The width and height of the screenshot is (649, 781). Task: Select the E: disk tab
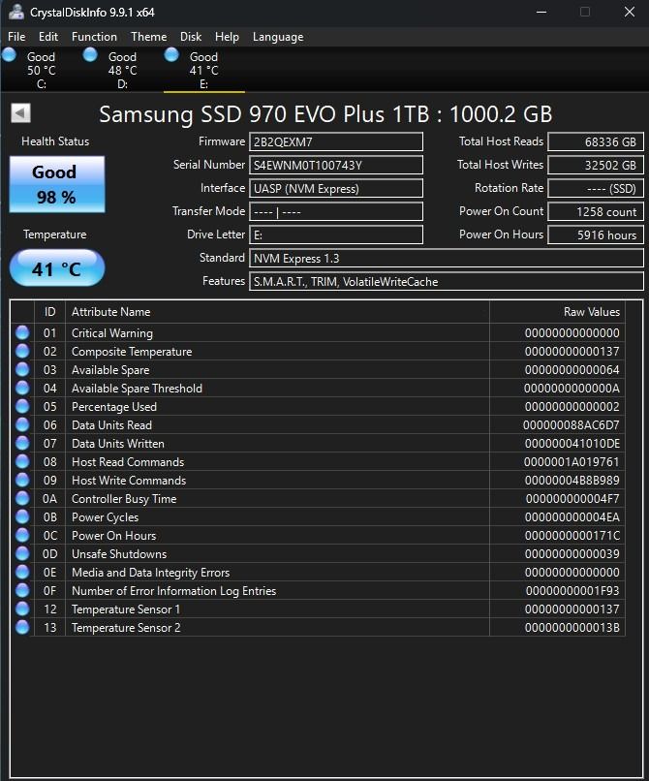(x=203, y=70)
